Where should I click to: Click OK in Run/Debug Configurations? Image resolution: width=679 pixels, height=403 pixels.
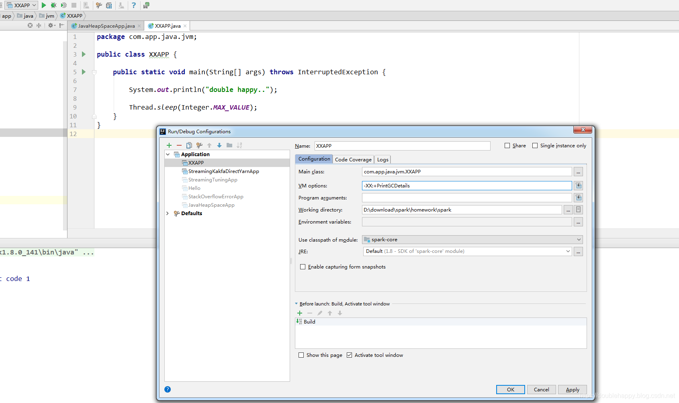click(511, 390)
